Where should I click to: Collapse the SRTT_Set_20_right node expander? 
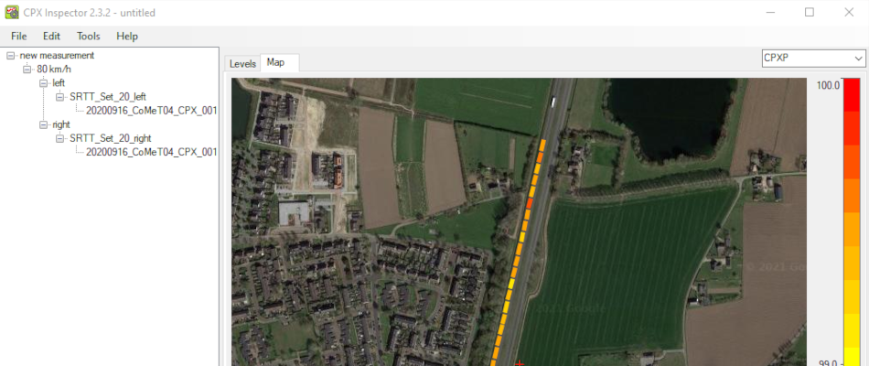(60, 138)
